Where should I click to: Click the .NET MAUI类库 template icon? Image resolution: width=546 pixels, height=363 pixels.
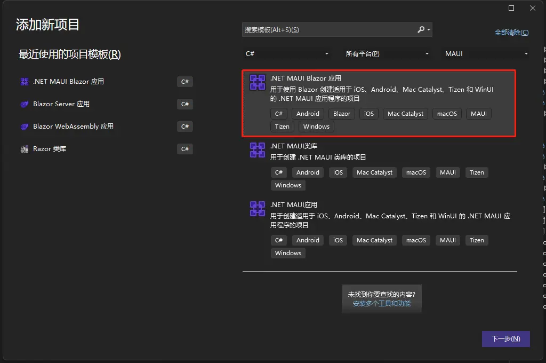click(x=258, y=150)
